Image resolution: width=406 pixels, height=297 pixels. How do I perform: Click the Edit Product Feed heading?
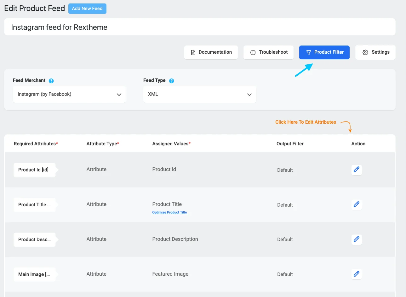tap(35, 8)
